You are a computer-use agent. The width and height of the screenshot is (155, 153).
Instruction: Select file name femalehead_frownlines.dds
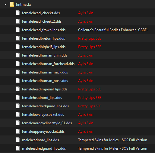(44, 30)
